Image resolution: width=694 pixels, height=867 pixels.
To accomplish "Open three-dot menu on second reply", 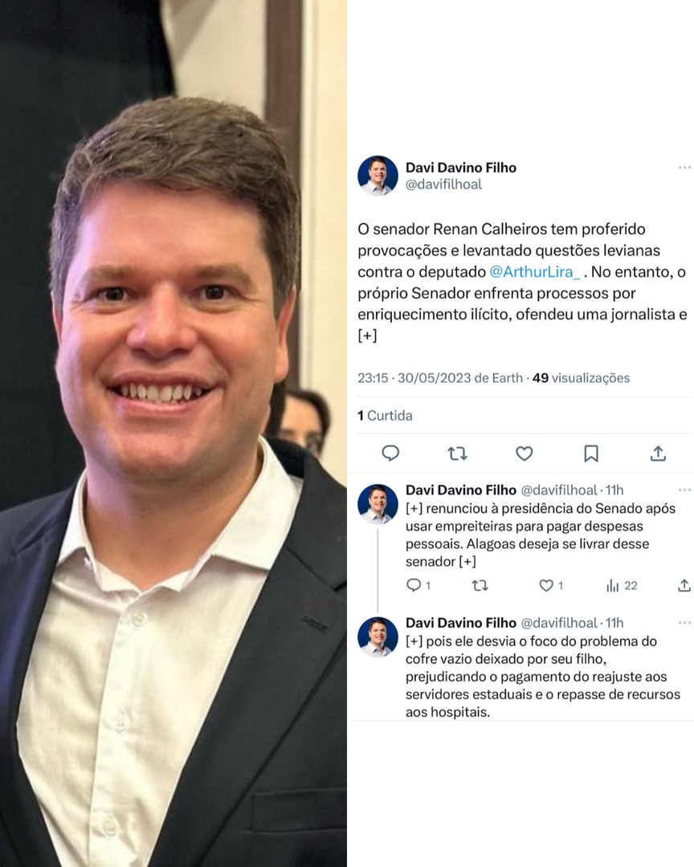I will pyautogui.click(x=684, y=623).
